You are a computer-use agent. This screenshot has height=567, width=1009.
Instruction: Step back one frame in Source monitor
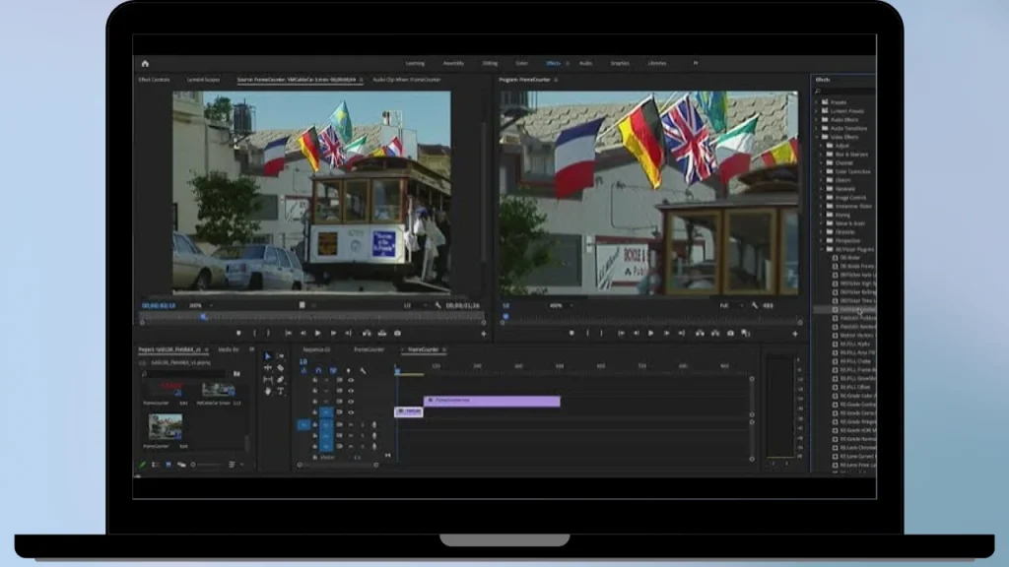tap(303, 333)
